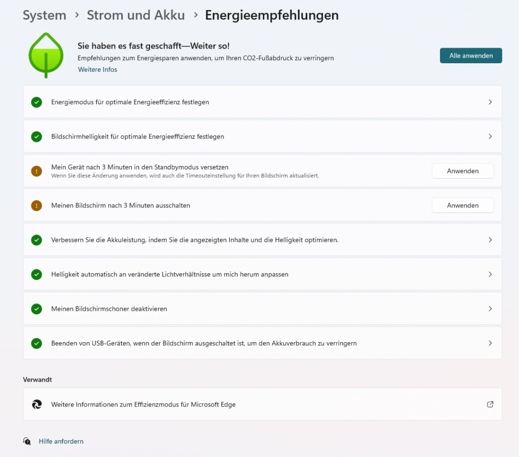Image resolution: width=519 pixels, height=457 pixels.
Task: Click Hilfe anfordern at the bottom
Action: point(61,441)
